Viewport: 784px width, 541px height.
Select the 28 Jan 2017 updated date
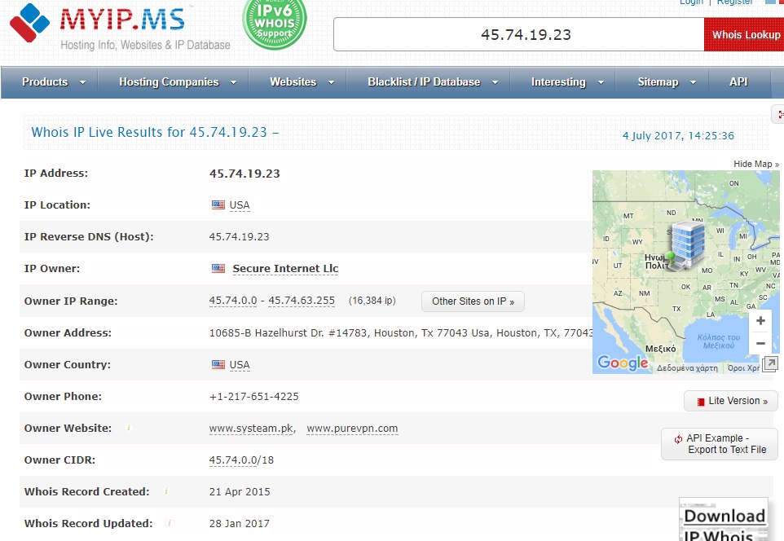pos(240,524)
